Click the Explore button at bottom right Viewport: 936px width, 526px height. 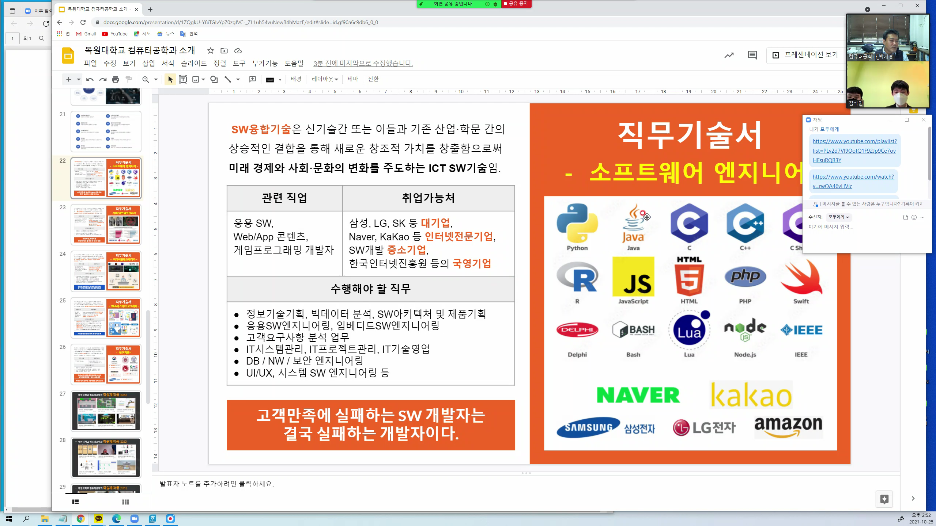coord(884,499)
